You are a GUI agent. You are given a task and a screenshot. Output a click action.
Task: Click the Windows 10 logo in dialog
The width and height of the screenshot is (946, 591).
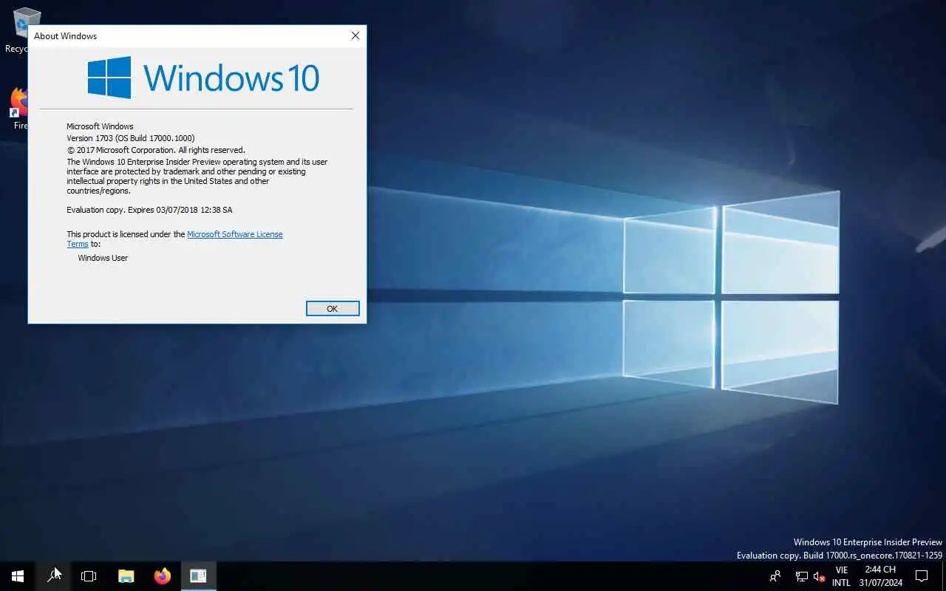[x=203, y=78]
